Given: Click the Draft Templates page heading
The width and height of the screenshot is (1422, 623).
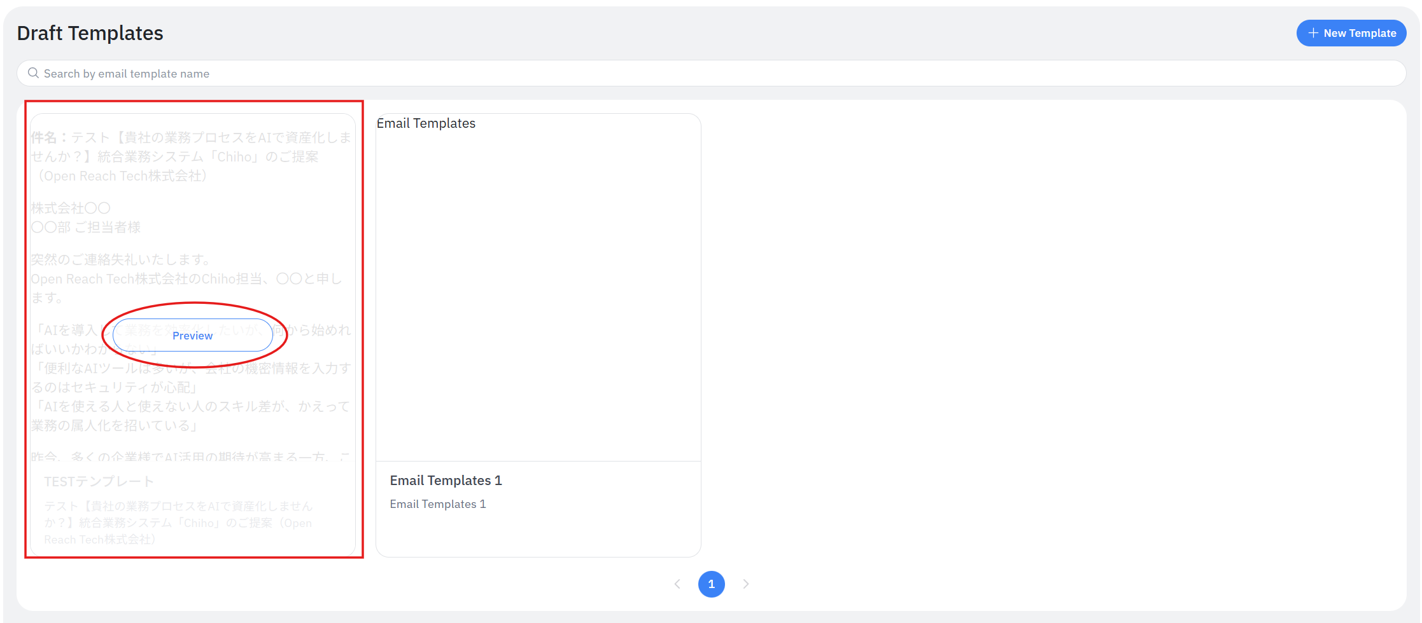Looking at the screenshot, I should tap(90, 33).
